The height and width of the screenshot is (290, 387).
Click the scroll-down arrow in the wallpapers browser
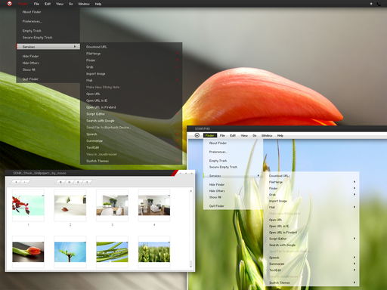tap(190, 266)
